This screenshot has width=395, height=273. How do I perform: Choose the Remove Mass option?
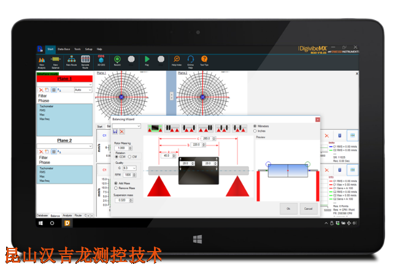116,188
